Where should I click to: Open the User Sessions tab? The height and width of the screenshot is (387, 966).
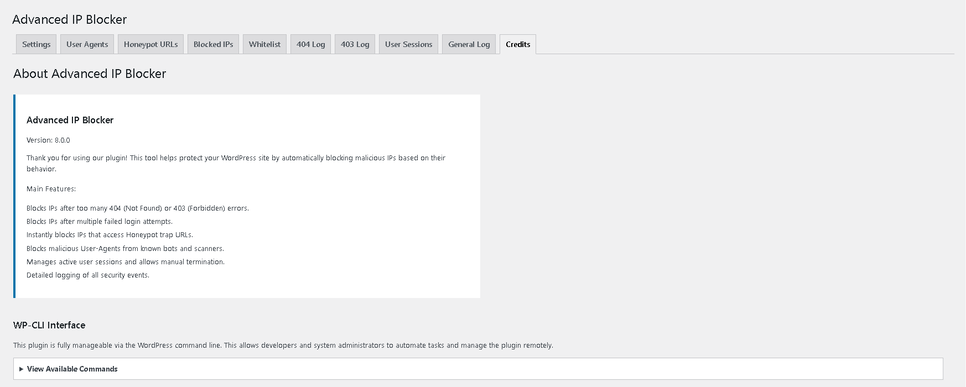[x=409, y=44]
